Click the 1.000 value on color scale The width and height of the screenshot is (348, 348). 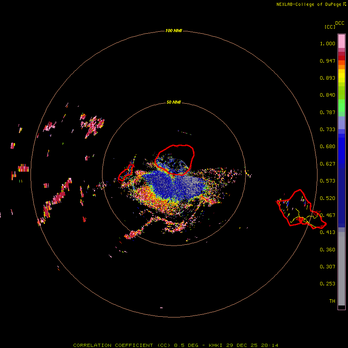(328, 43)
